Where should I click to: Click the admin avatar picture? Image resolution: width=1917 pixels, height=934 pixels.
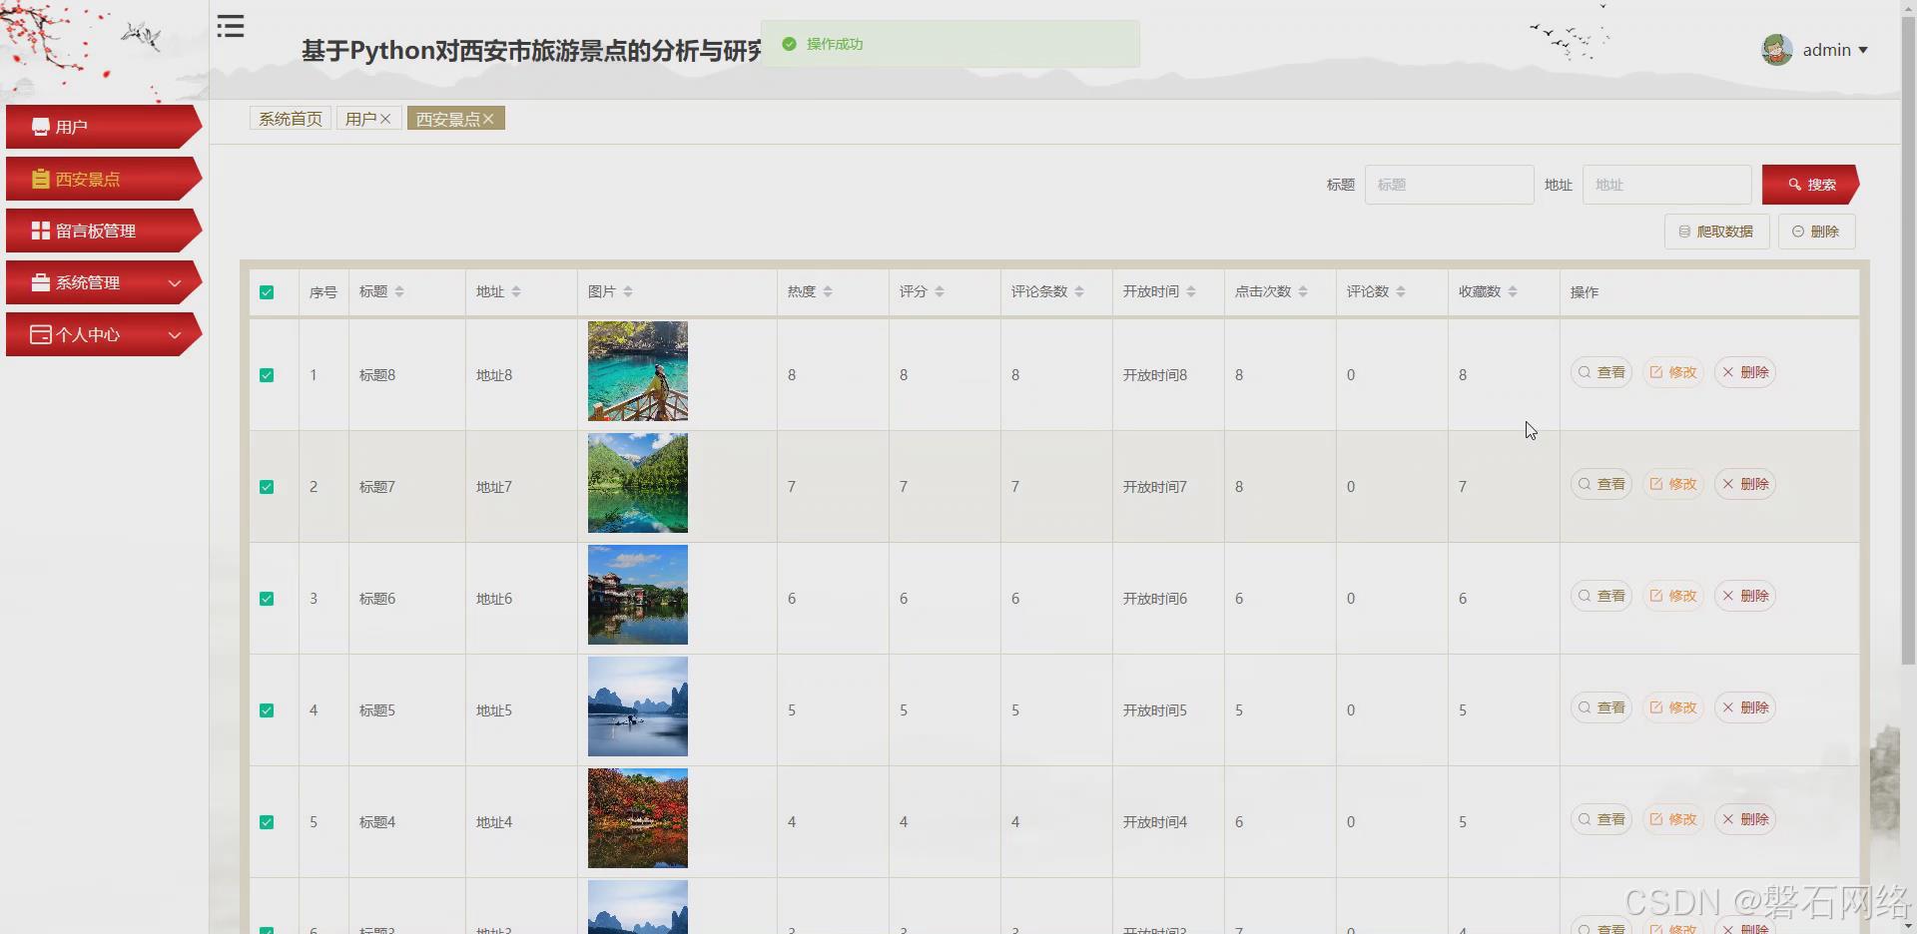pyautogui.click(x=1777, y=50)
